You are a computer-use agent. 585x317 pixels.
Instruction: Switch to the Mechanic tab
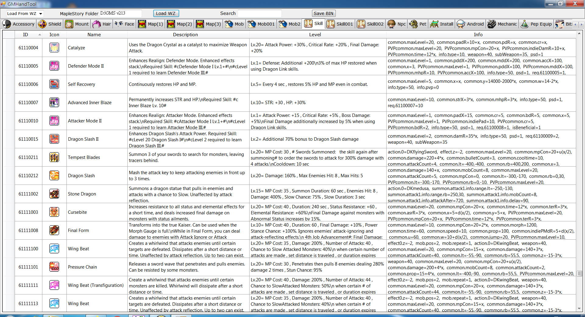(x=502, y=24)
